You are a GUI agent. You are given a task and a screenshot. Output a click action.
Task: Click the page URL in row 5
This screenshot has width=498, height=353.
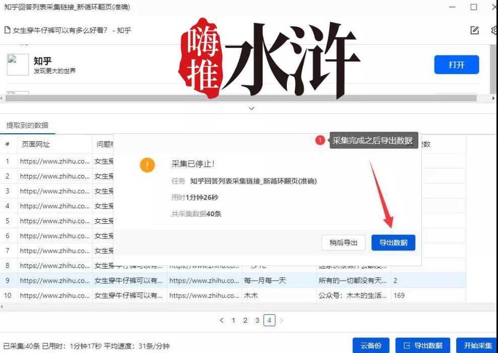click(54, 221)
